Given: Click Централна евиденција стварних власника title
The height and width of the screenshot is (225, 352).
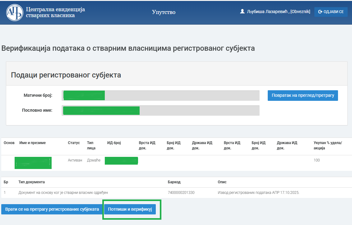Looking at the screenshot, I should pyautogui.click(x=55, y=12).
